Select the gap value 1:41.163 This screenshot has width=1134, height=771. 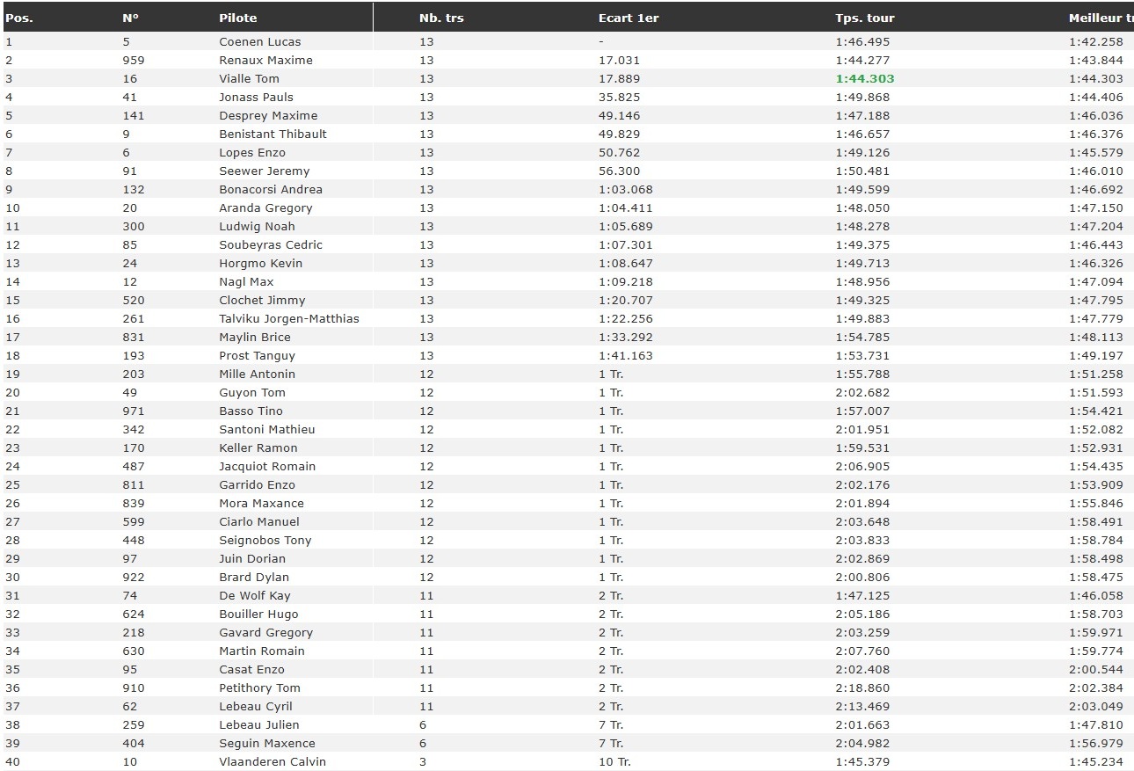(x=626, y=356)
